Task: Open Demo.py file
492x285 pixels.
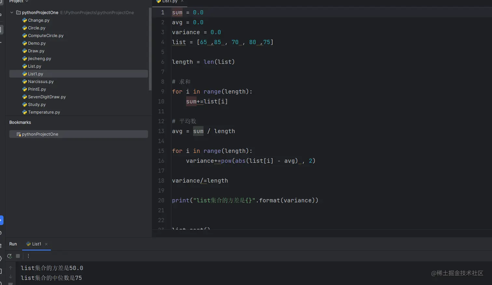Action: [x=36, y=43]
